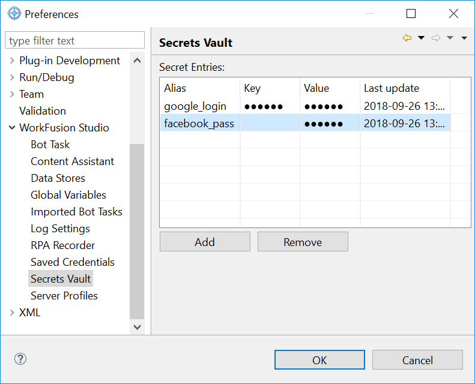Confirm preferences with OK button

click(319, 360)
